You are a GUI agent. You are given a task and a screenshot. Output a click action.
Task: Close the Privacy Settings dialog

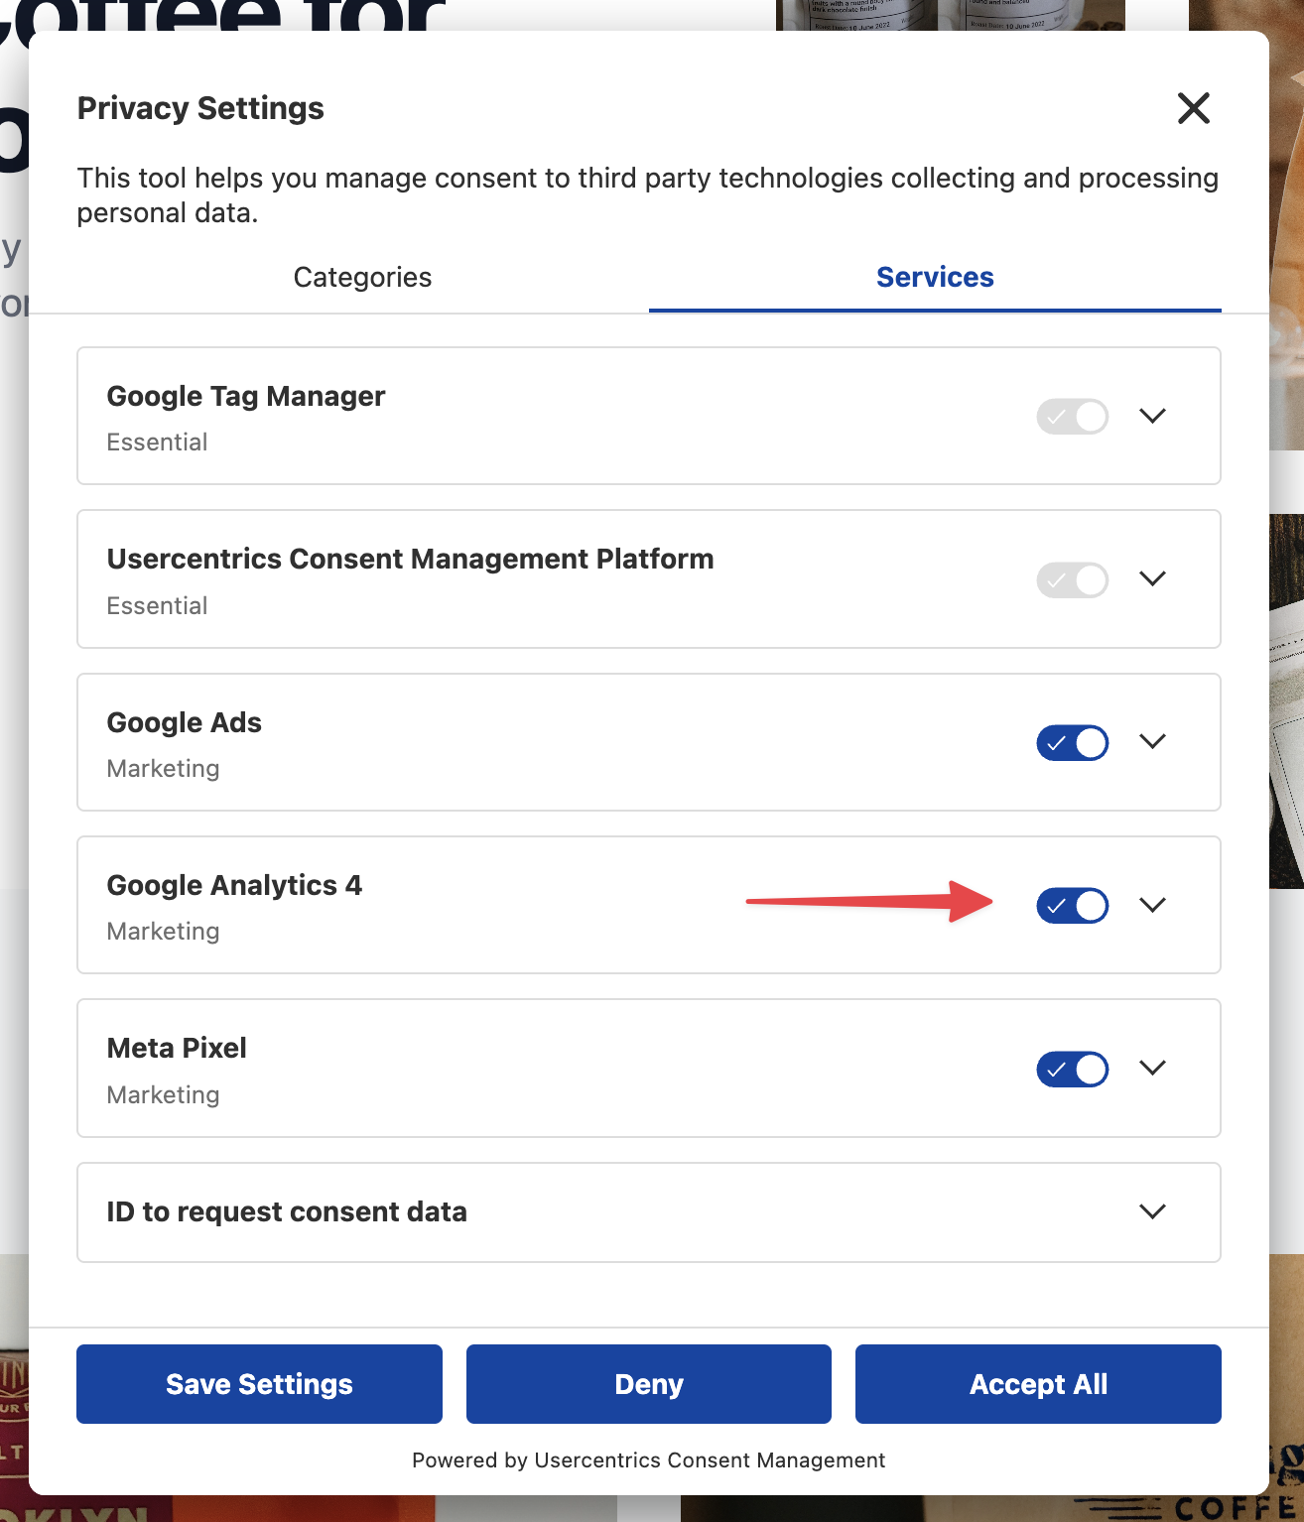(x=1193, y=108)
